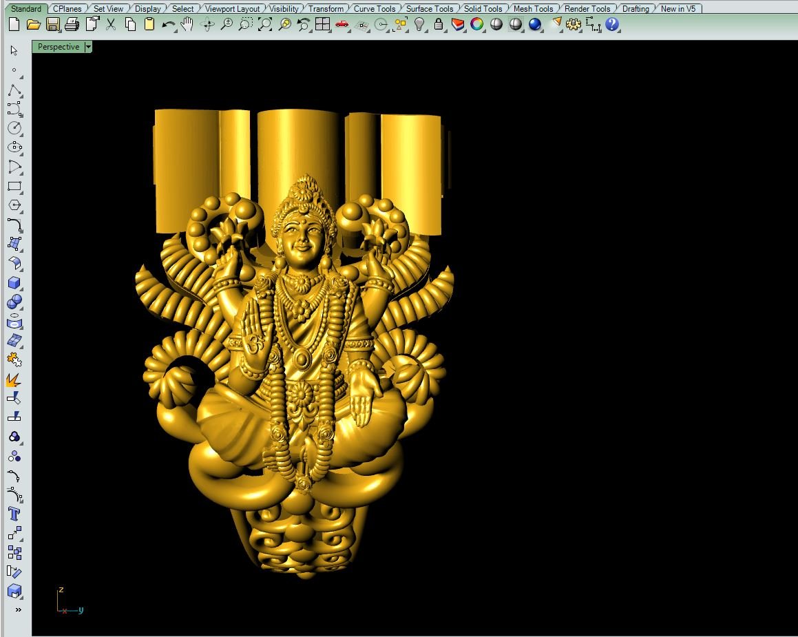Screen dimensions: 798x637
Task: Choose the Text object tool
Action: click(x=14, y=514)
